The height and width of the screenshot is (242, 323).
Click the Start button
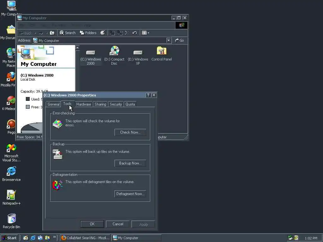[9, 238]
